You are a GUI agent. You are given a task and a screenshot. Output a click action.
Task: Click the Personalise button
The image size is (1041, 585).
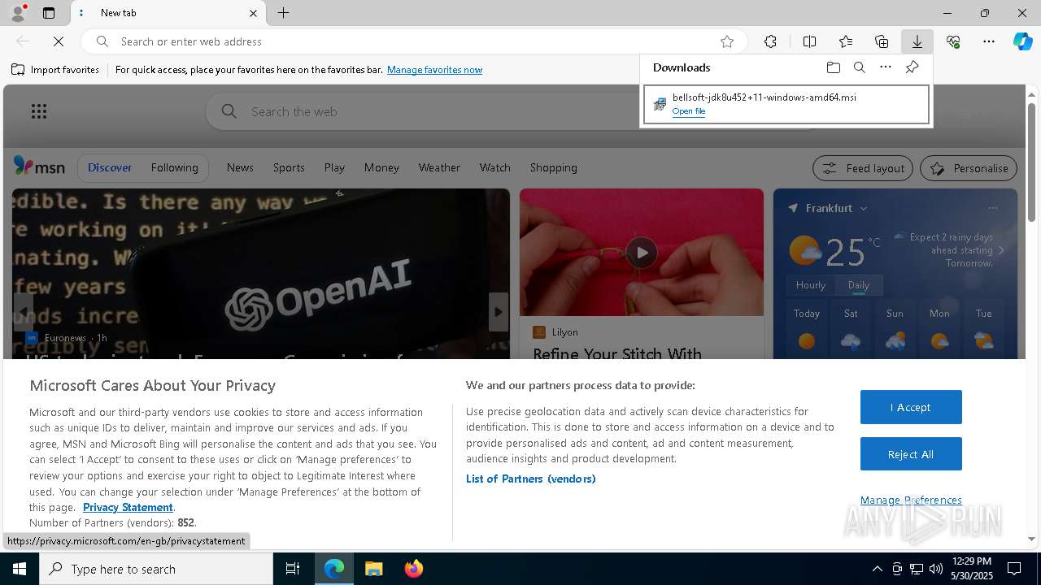point(969,168)
